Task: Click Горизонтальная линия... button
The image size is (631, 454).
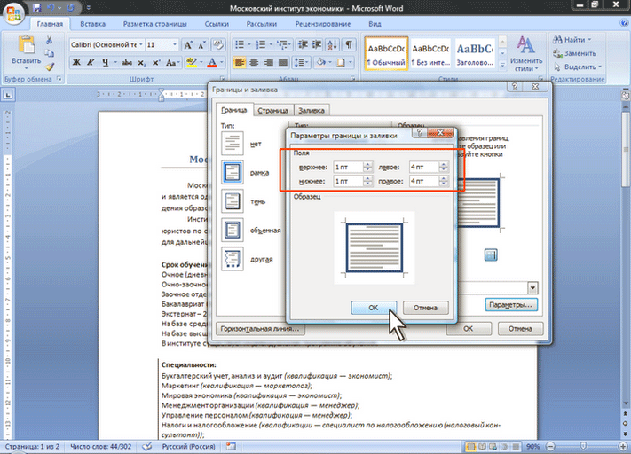Action: coord(260,329)
